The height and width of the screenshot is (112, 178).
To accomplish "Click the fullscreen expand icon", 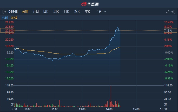I will [168, 12].
